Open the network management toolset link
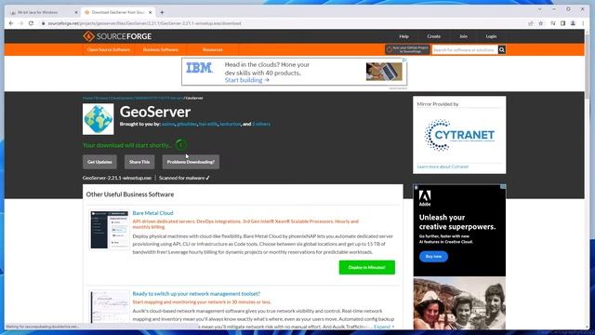595x335 pixels. click(x=196, y=294)
